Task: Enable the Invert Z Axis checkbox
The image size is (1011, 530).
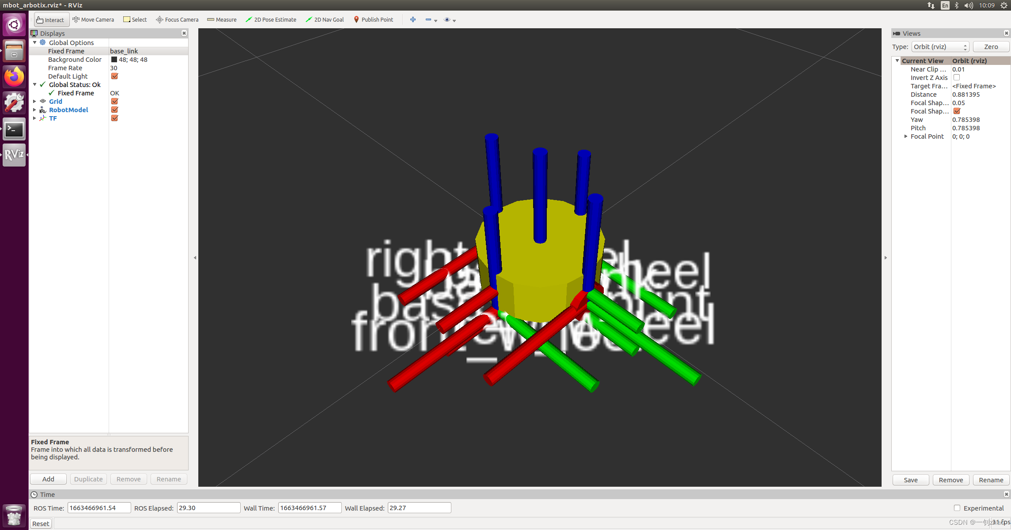Action: coord(957,78)
